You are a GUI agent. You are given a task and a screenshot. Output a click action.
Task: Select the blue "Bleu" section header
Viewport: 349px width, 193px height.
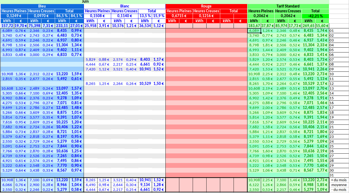(x=42, y=6)
